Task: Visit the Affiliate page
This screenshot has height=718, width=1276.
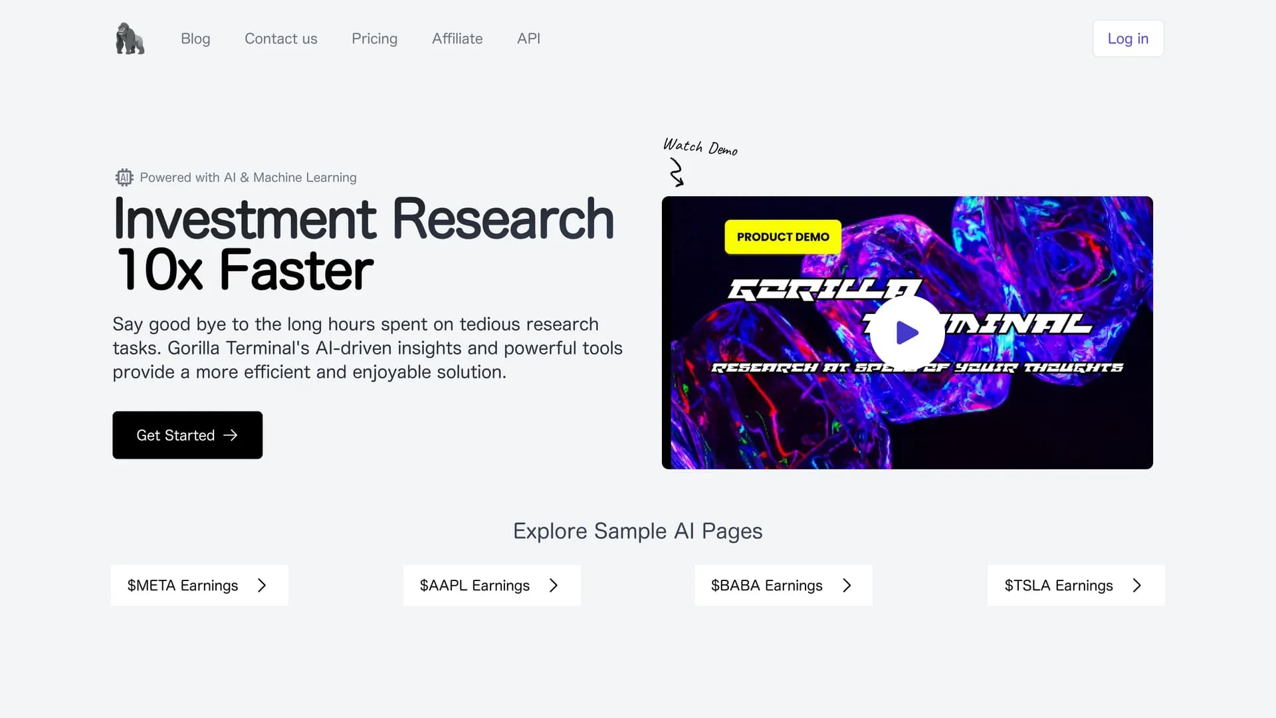Action: (457, 39)
